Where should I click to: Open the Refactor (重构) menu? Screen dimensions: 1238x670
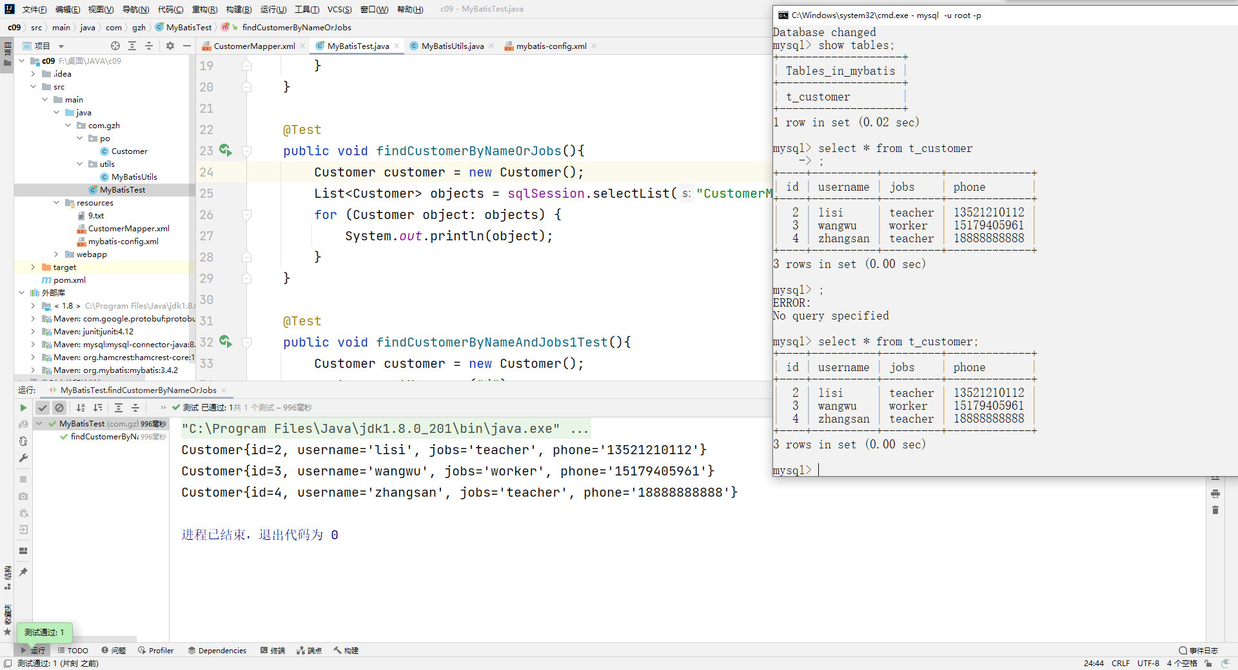coord(205,9)
